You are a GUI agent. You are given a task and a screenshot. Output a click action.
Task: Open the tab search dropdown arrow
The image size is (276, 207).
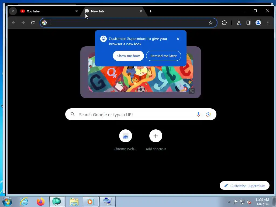[13, 11]
